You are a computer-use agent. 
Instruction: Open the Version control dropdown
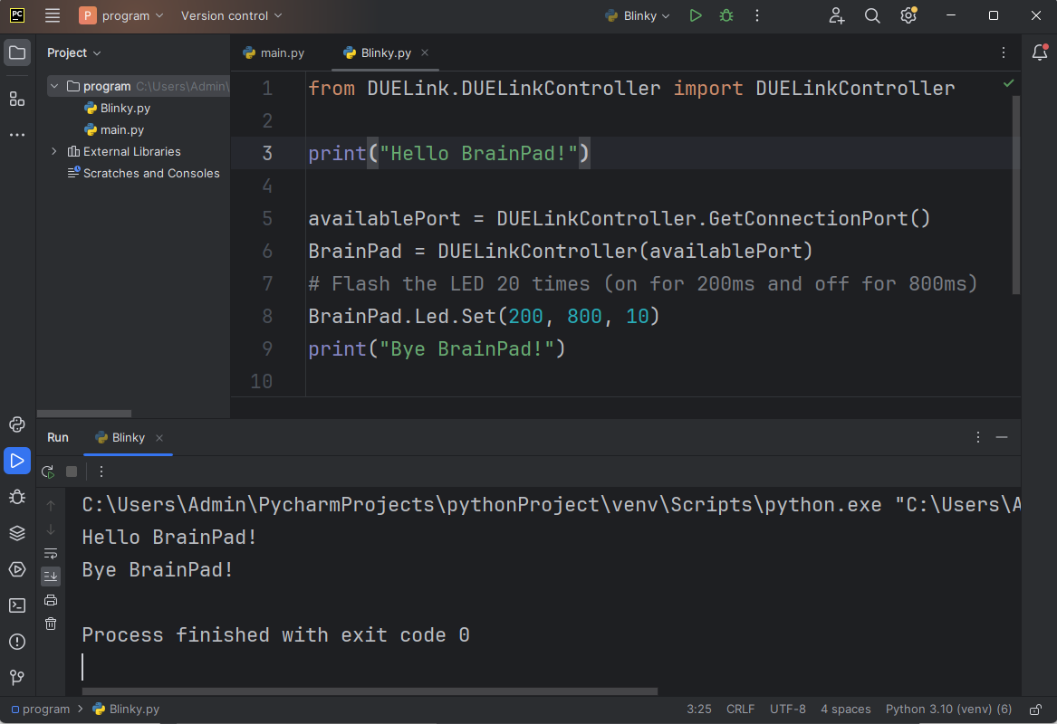231,15
